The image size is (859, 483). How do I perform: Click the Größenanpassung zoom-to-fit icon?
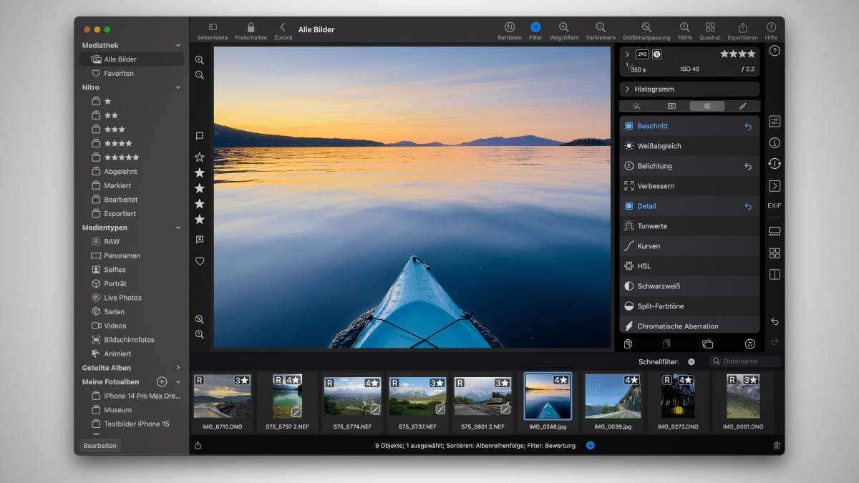click(x=646, y=27)
